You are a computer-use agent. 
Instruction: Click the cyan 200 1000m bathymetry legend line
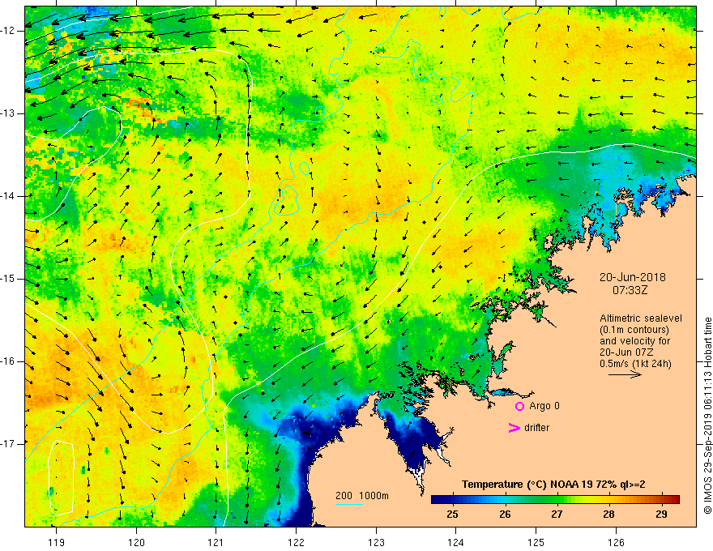click(x=348, y=505)
